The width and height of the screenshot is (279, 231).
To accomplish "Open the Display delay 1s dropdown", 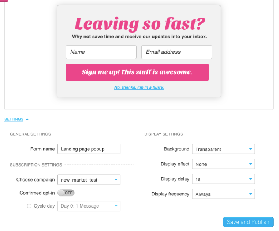I will pyautogui.click(x=223, y=179).
